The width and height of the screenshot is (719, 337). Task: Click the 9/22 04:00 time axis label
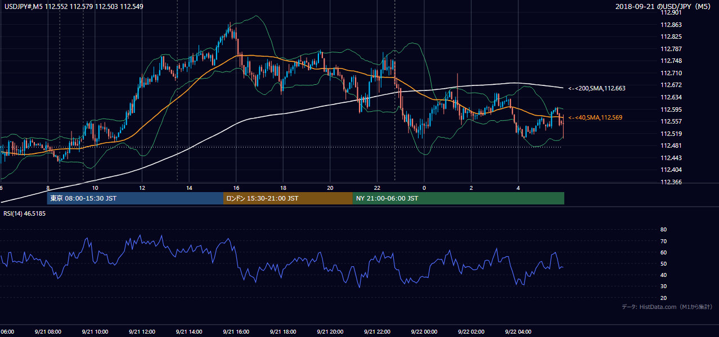[518, 332]
